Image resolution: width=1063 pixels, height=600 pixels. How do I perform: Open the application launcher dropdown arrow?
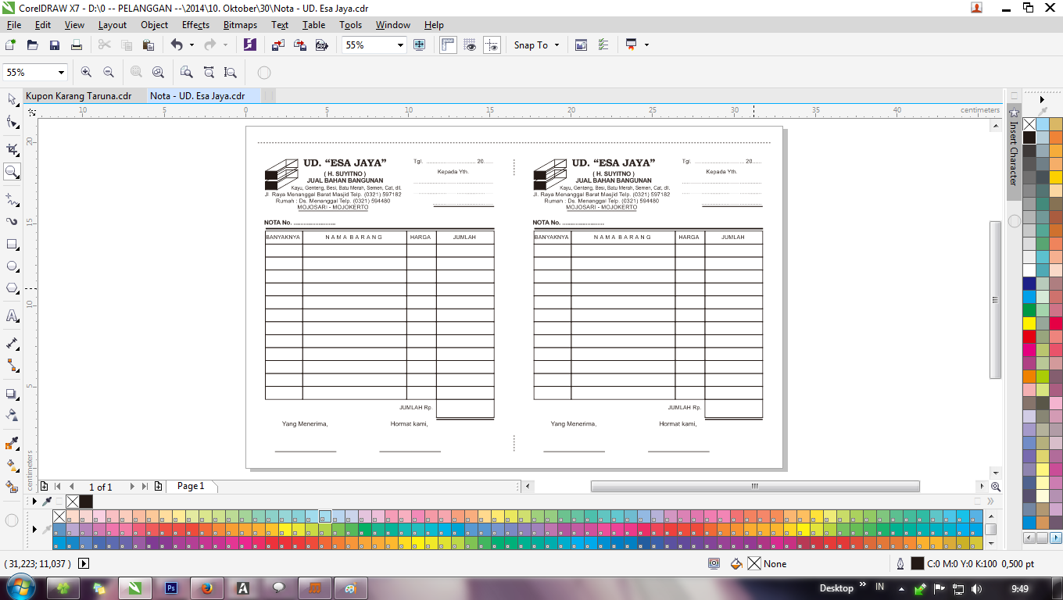(646, 45)
